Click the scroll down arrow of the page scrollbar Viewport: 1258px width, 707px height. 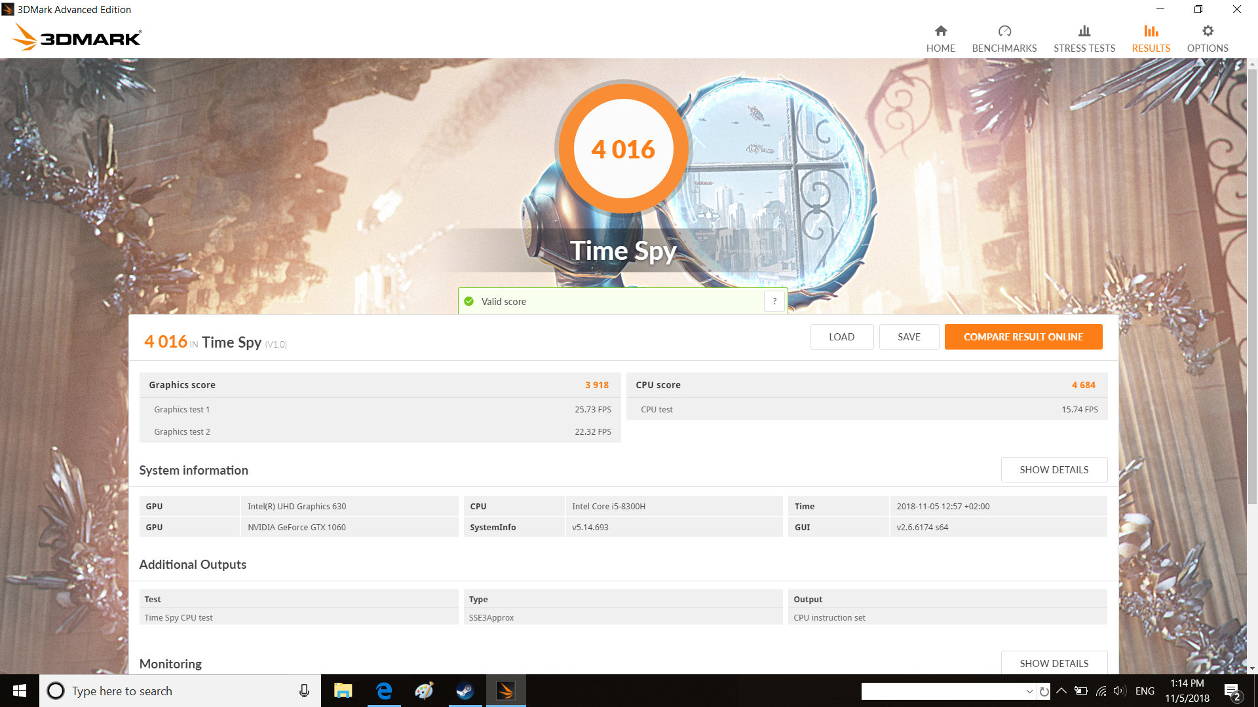tap(1252, 668)
